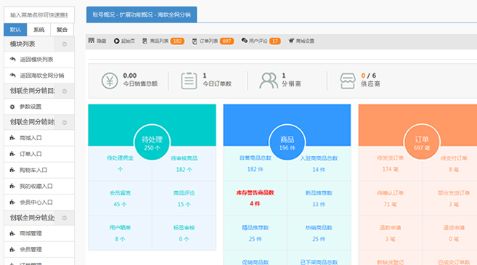Click the orange 182 badge on 商品列表
Viewport: 477px width, 265px height.
177,41
